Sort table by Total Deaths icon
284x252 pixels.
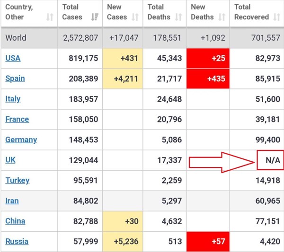178,17
